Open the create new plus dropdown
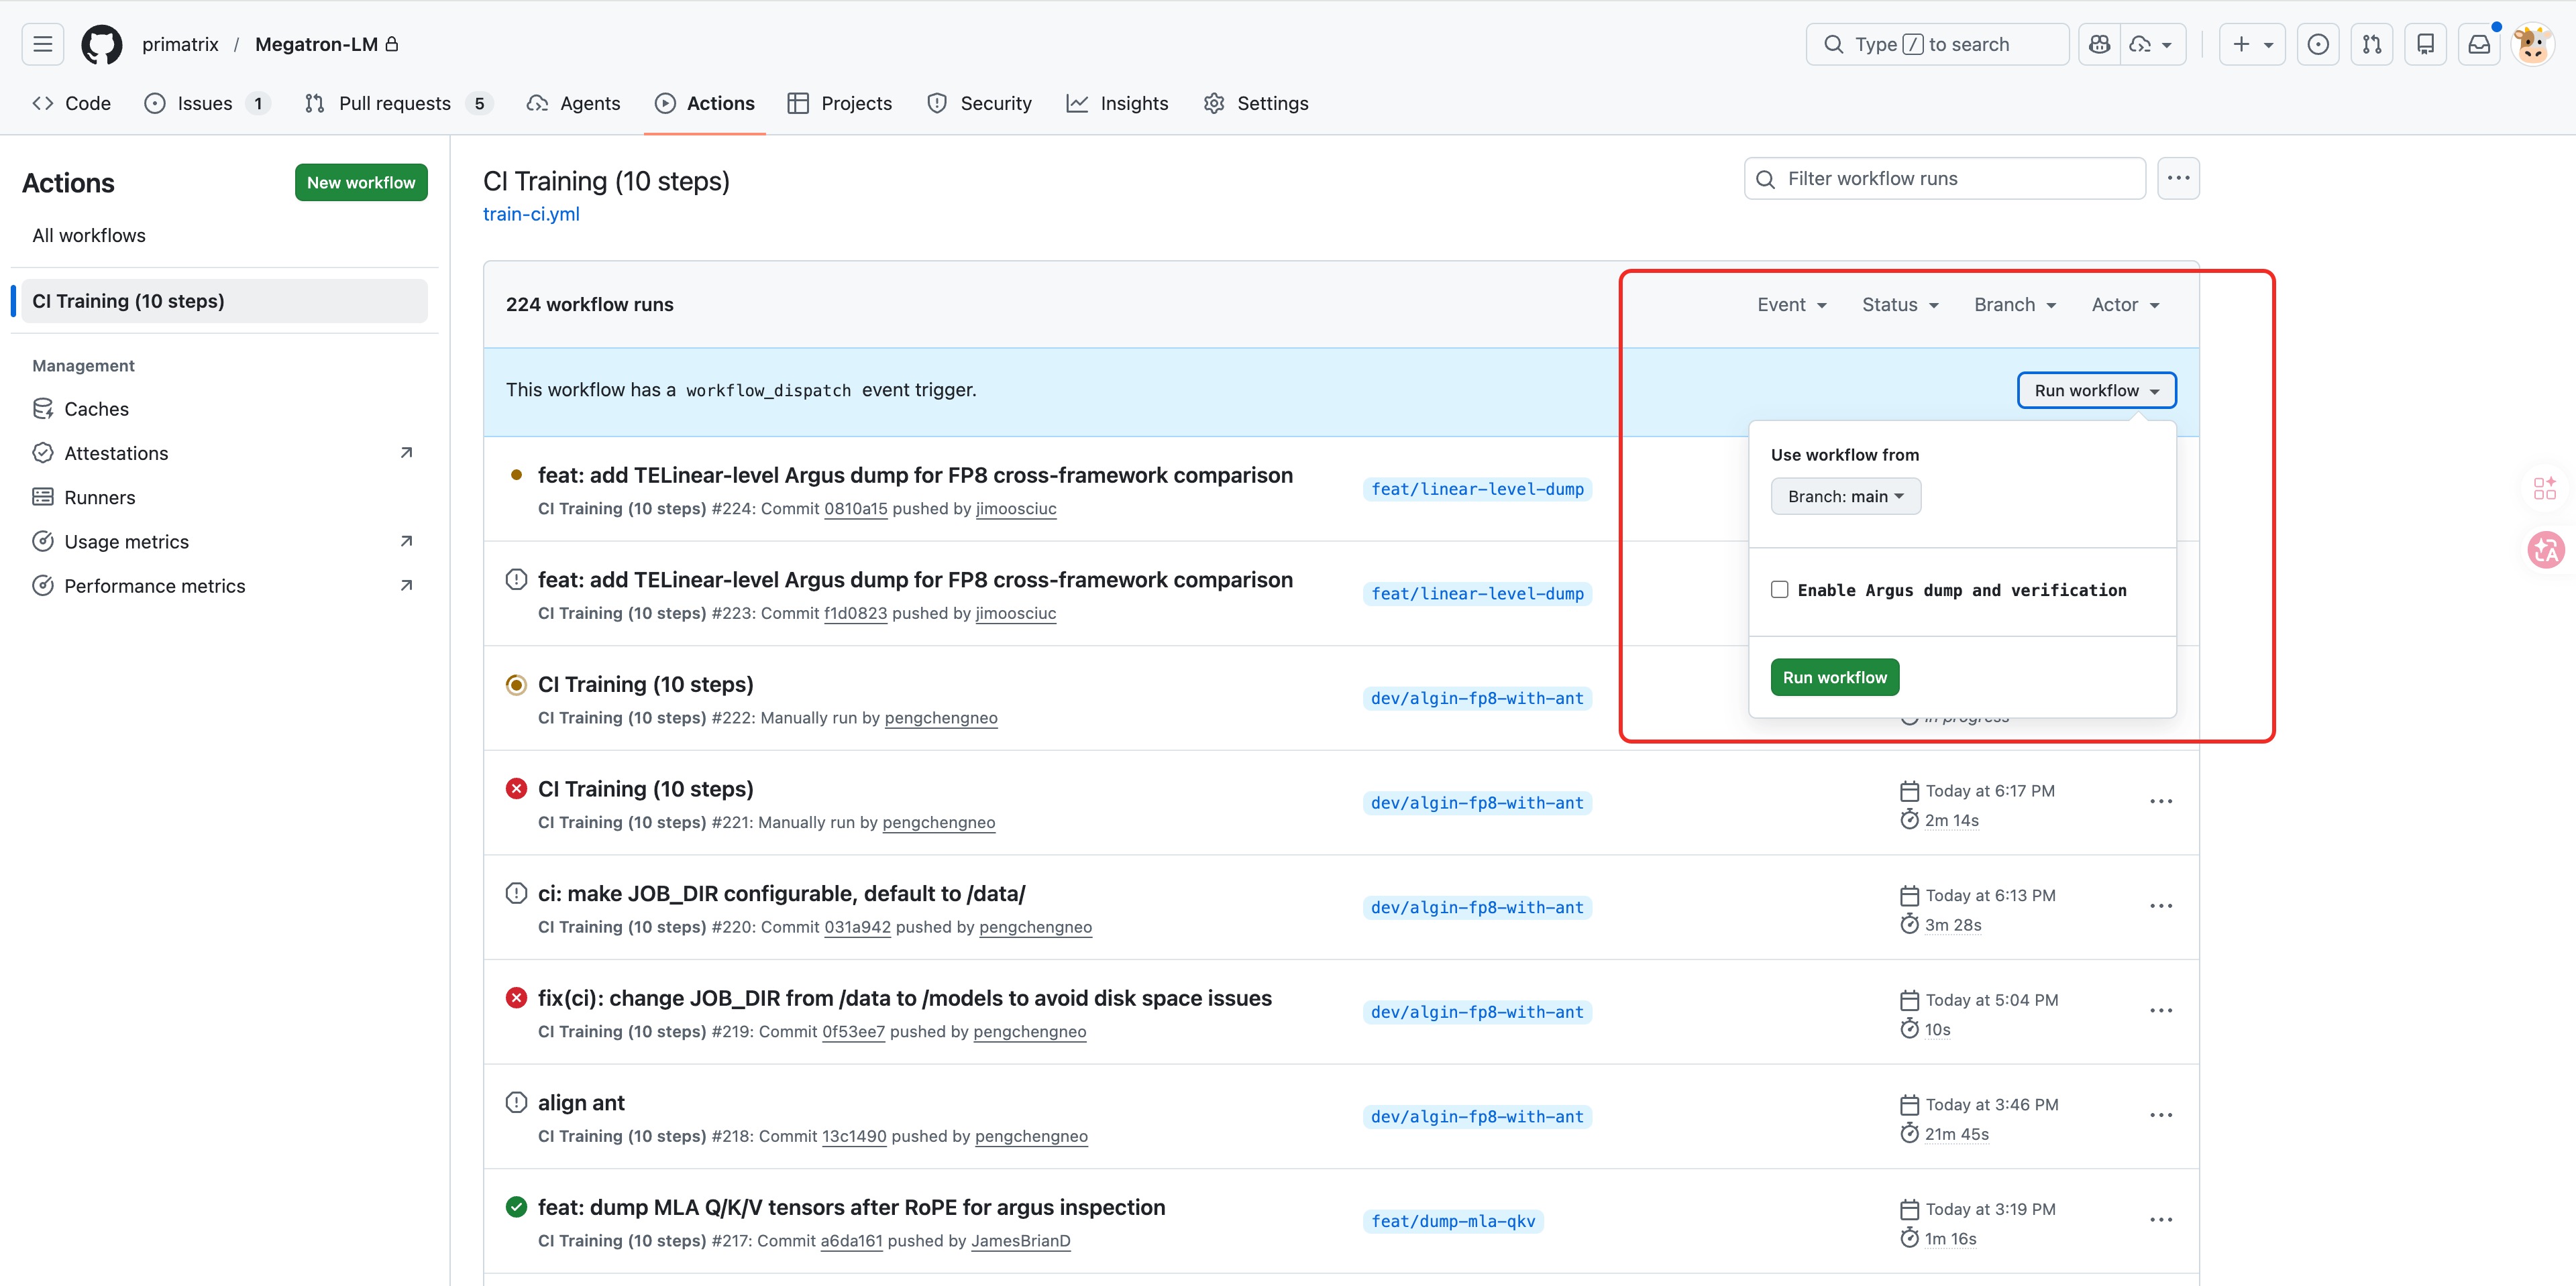Viewport: 2576px width, 1286px height. 2252,44
